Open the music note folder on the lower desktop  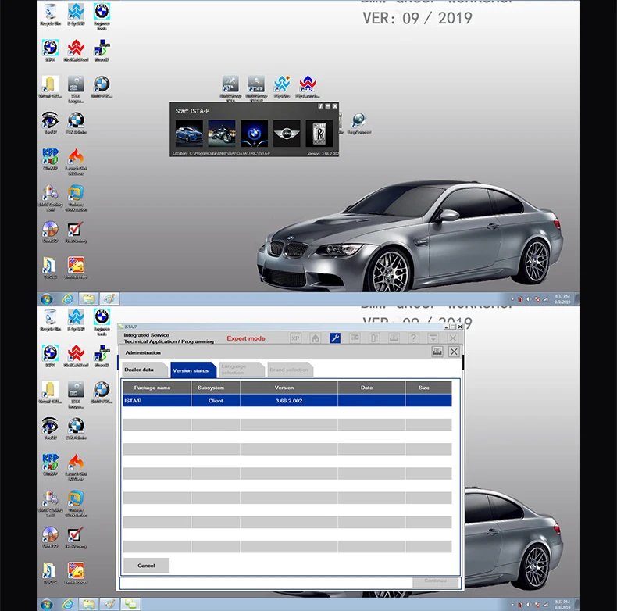coord(49,573)
